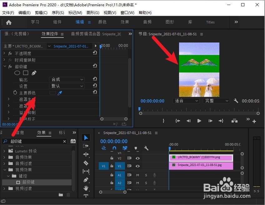Open program monitor settings wrench
265x205 pixels.
tap(236, 101)
